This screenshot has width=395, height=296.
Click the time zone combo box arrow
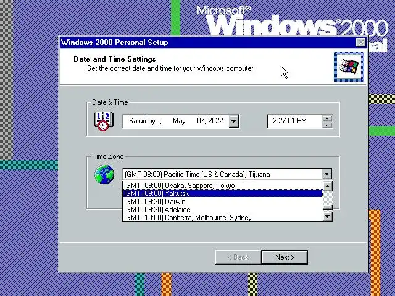(326, 174)
